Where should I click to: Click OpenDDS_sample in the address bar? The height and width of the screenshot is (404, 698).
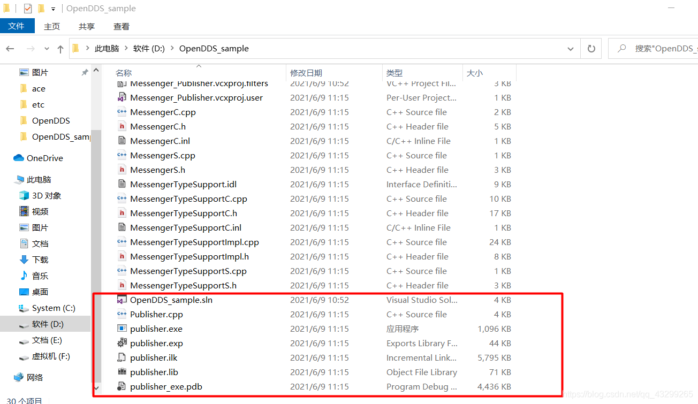(x=214, y=48)
